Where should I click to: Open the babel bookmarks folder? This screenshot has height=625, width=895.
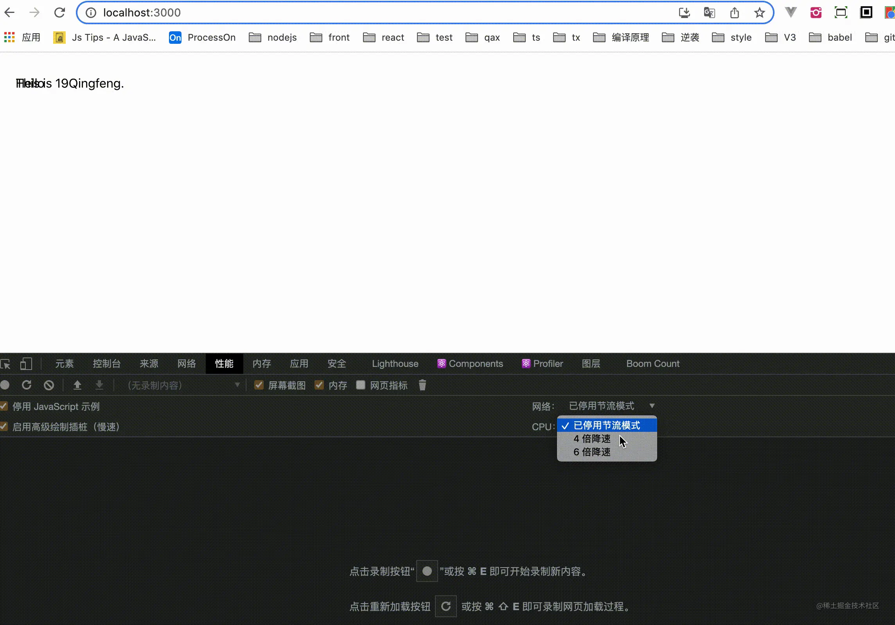pos(830,38)
